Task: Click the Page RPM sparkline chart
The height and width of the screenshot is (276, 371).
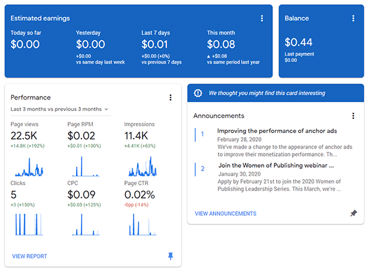Action: point(87,166)
